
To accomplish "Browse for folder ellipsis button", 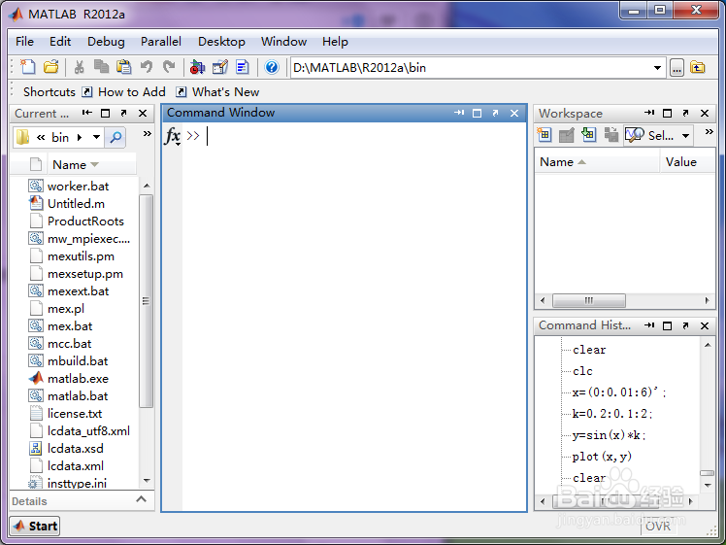I will pos(676,68).
